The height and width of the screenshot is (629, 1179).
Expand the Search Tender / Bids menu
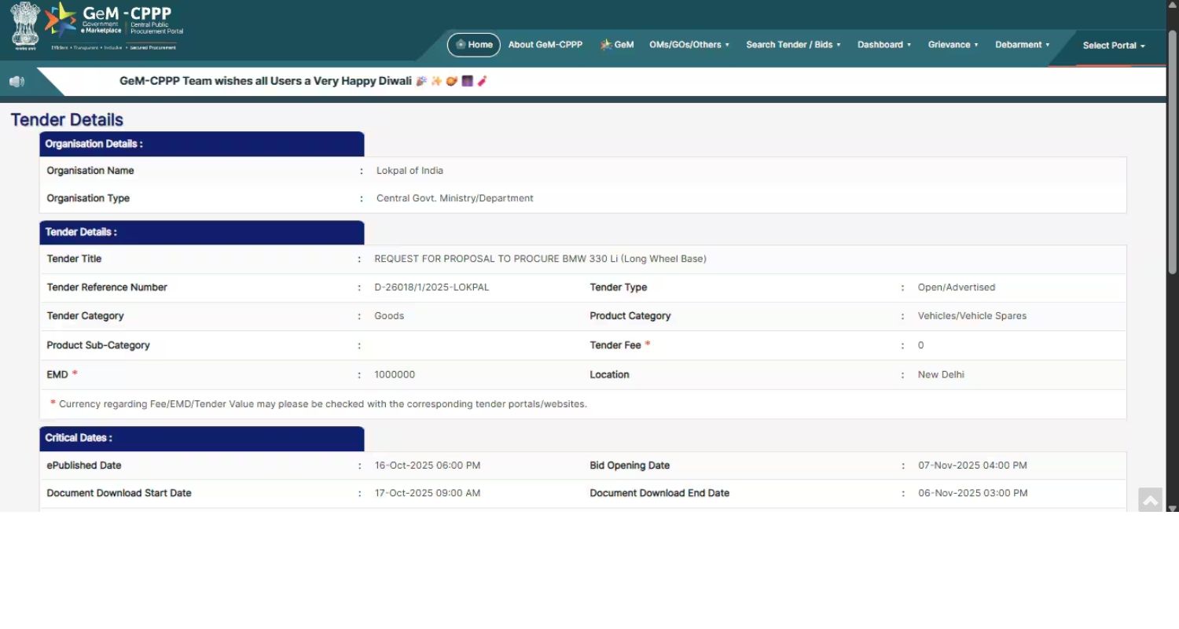[x=793, y=45]
